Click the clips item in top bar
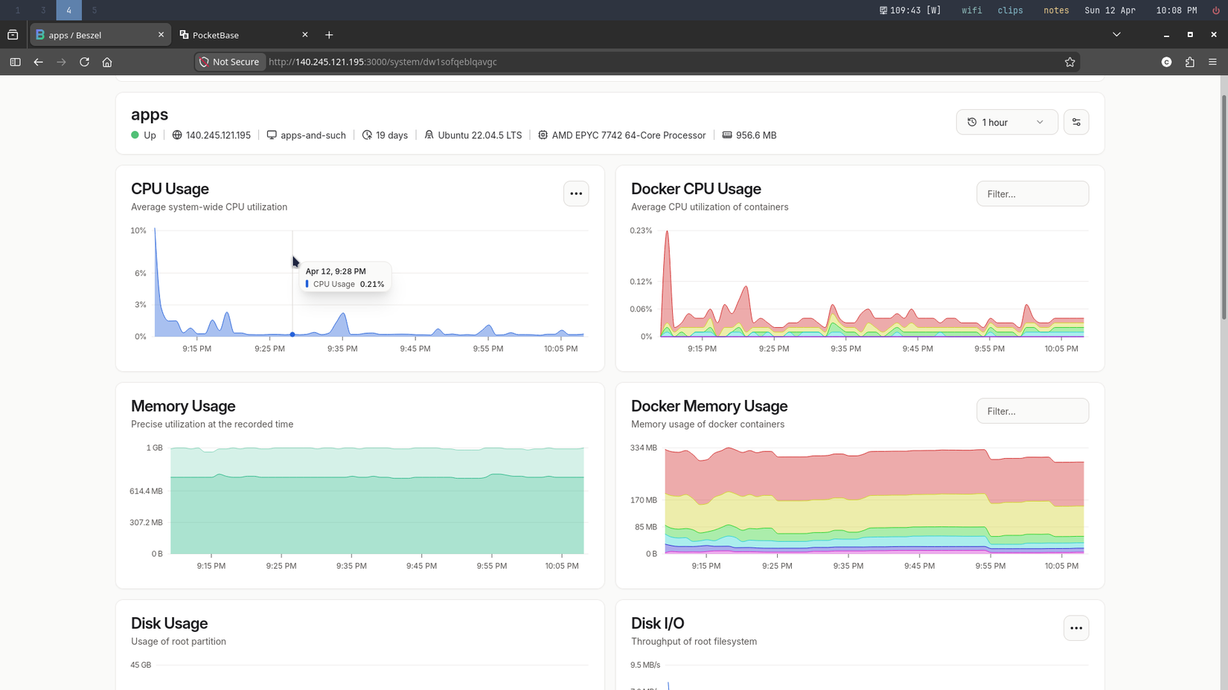The width and height of the screenshot is (1228, 690). click(x=1010, y=10)
